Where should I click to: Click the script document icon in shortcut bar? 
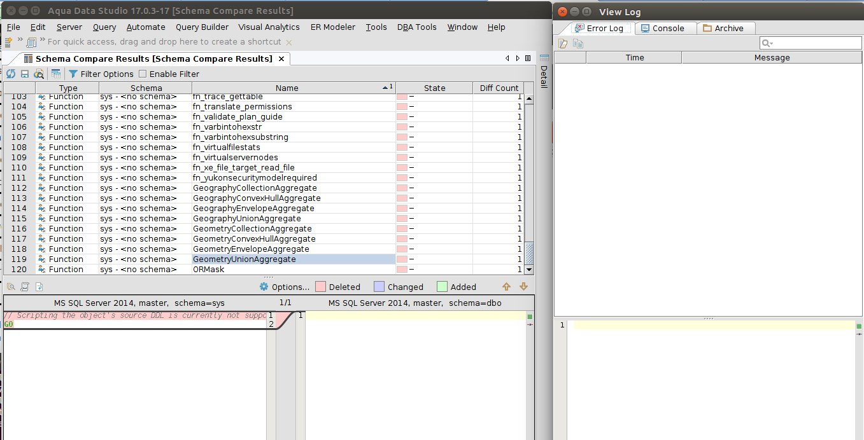click(x=31, y=42)
